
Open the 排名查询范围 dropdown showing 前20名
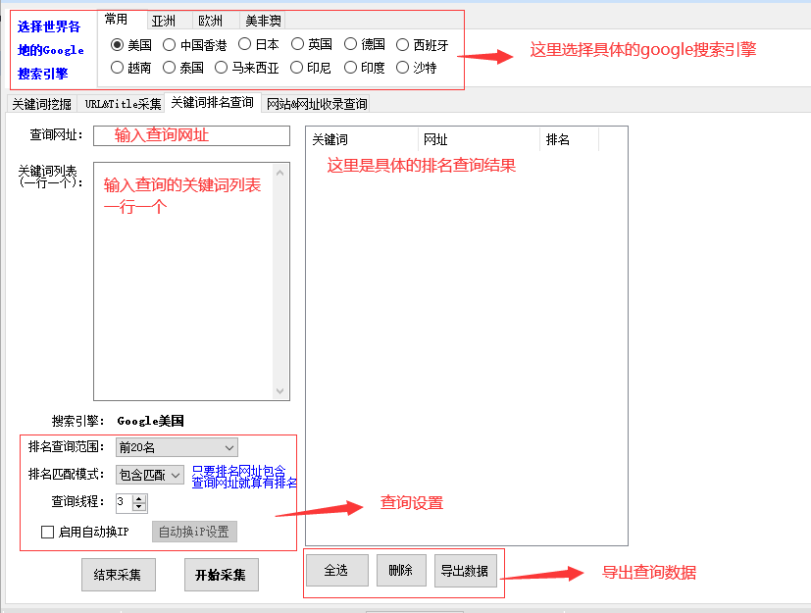(x=177, y=447)
